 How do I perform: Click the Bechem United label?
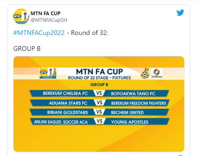[127, 112]
